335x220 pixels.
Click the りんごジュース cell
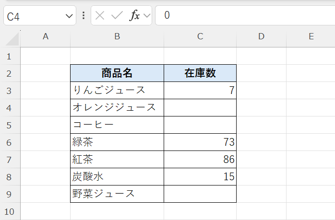pos(117,90)
